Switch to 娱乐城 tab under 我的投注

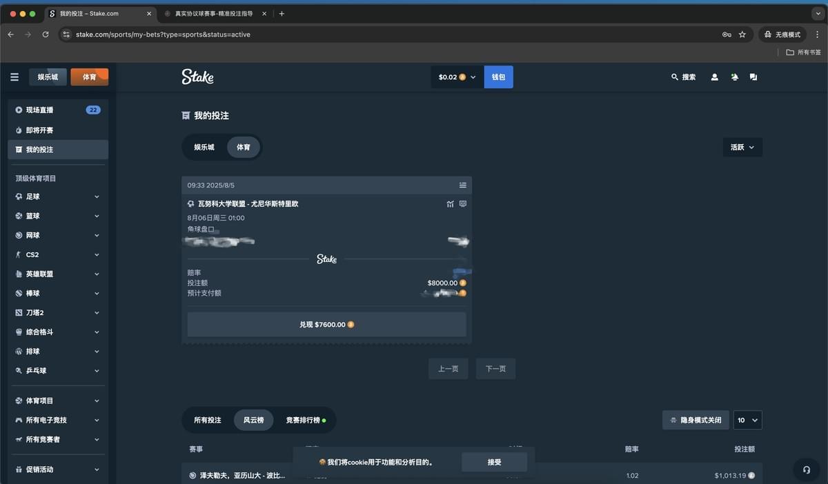204,147
